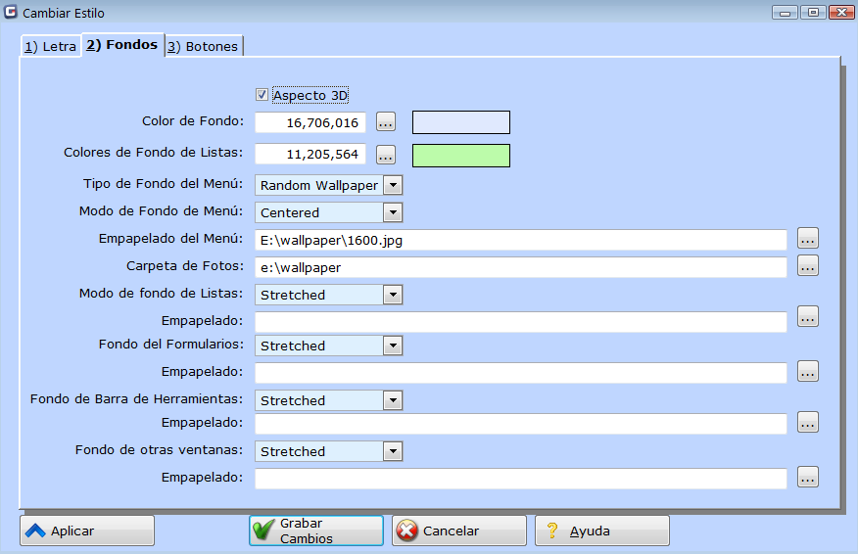Open Modo de fondo de Listas dropdown
The width and height of the screenshot is (858, 554).
[393, 295]
